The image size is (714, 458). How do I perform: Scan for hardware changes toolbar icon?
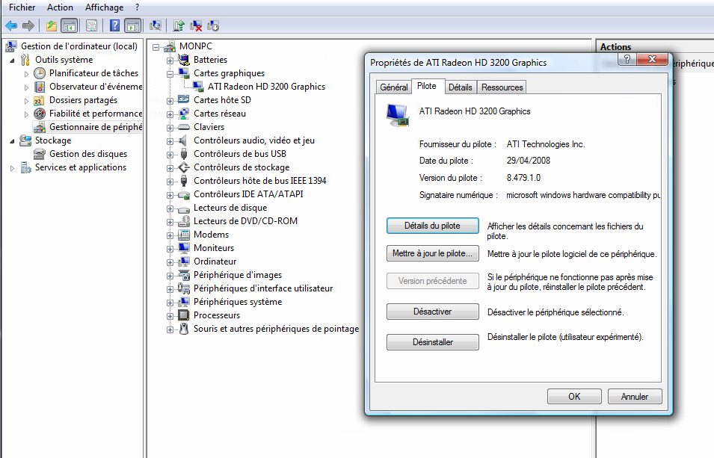click(x=156, y=26)
